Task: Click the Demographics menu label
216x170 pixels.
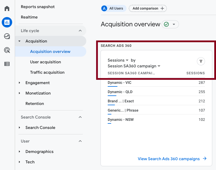Action: pos(39,151)
